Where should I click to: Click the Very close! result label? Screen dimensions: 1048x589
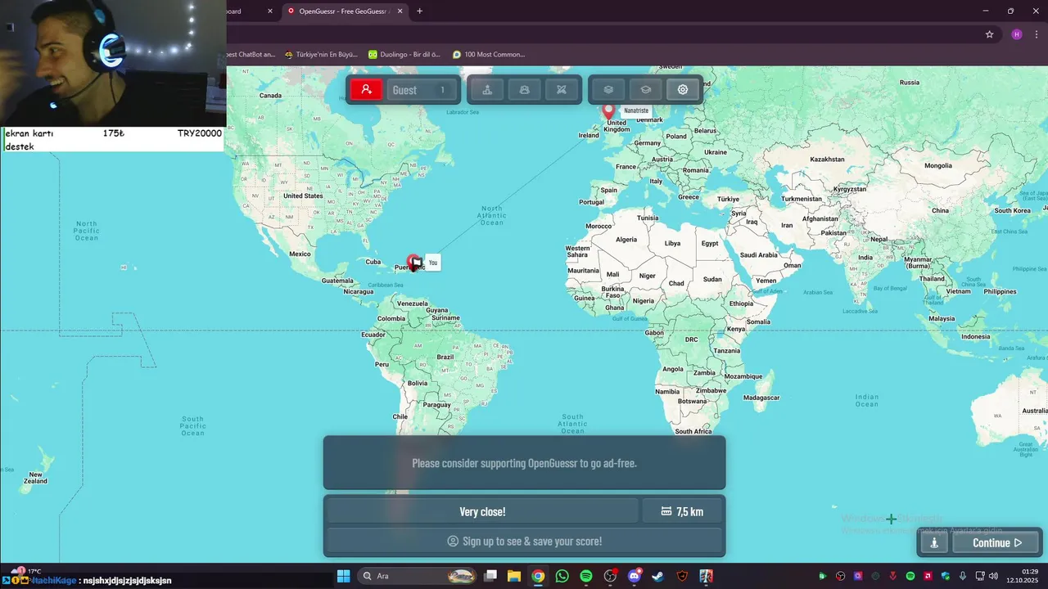[482, 511]
